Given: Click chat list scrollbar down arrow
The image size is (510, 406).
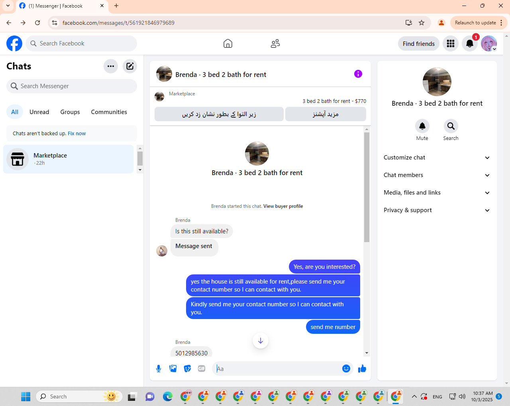Looking at the screenshot, I should coord(140,170).
